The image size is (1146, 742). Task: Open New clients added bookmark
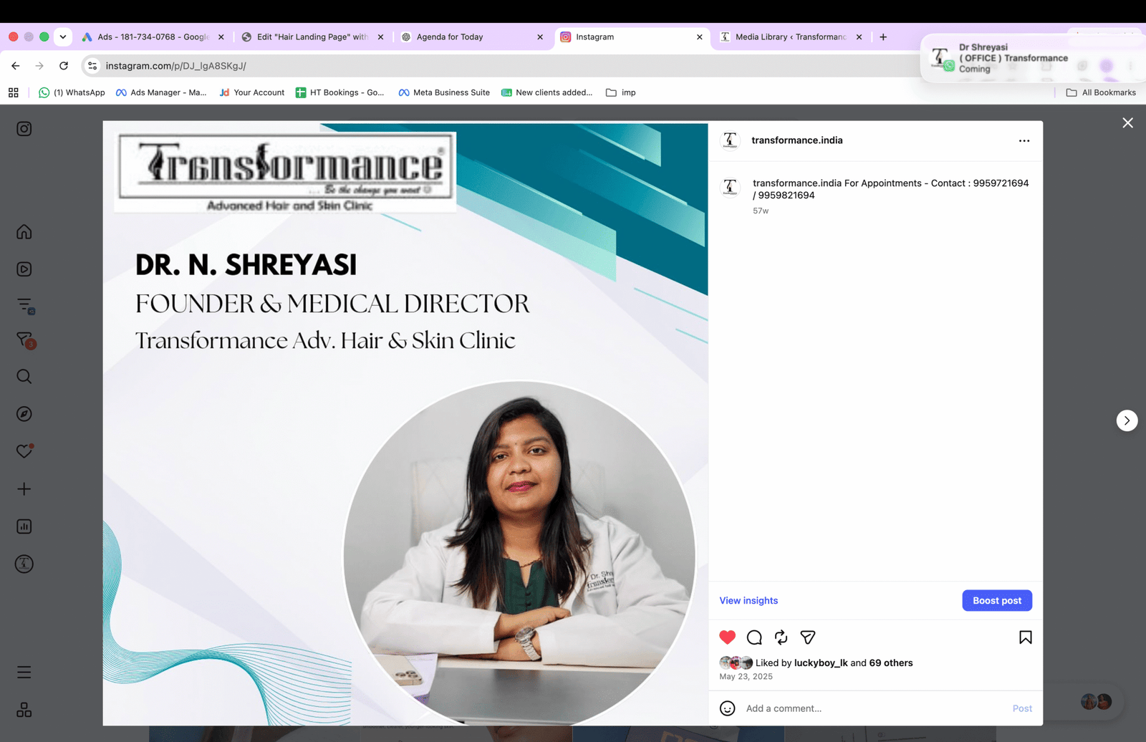[x=547, y=92]
